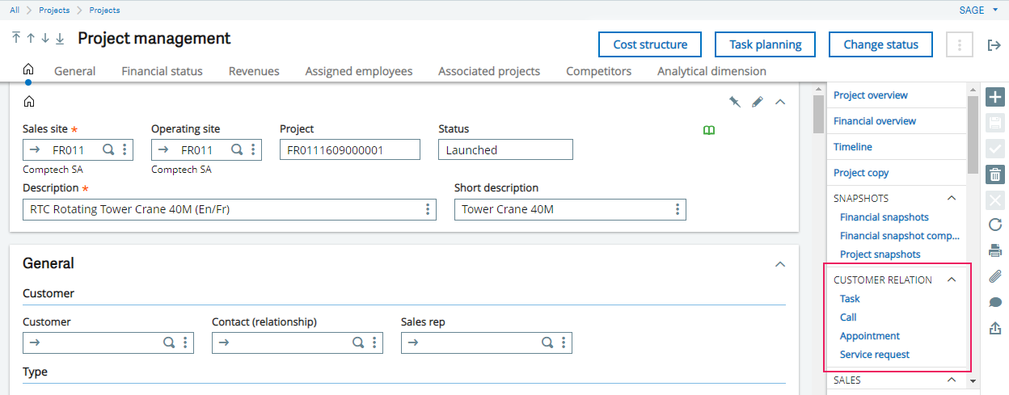Image resolution: width=1009 pixels, height=395 pixels.
Task: Click the export share icon
Action: click(995, 328)
